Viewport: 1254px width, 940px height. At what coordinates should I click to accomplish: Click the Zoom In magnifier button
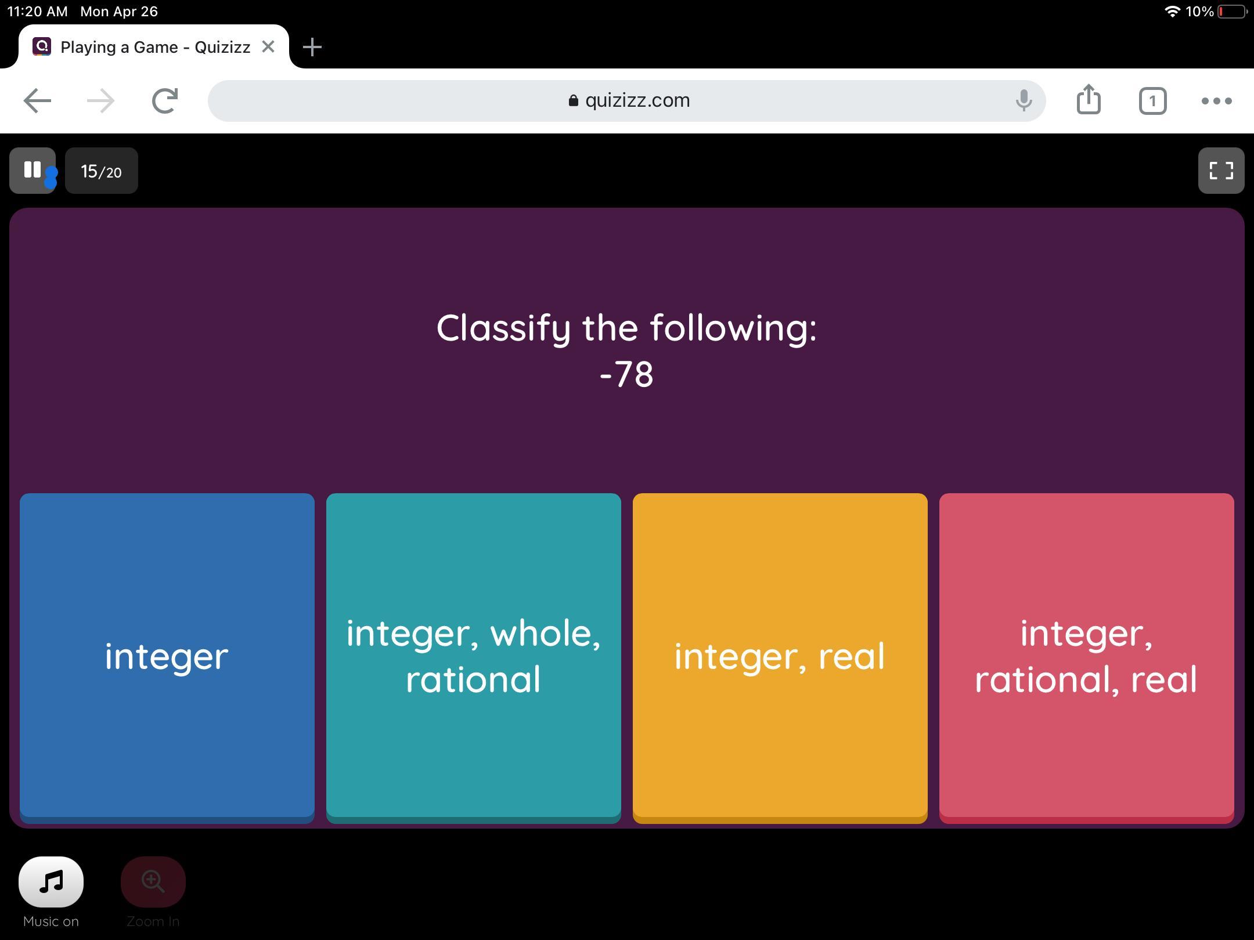(153, 881)
